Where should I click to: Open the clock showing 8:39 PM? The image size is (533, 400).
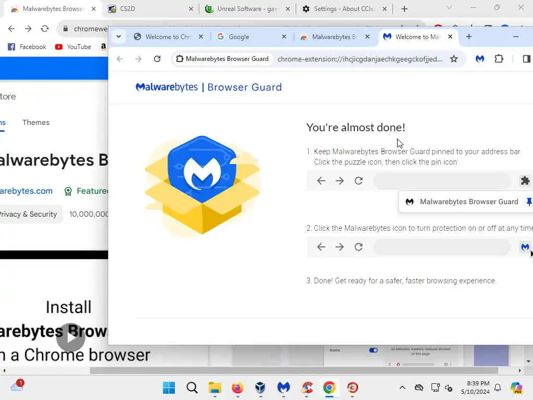(x=475, y=387)
